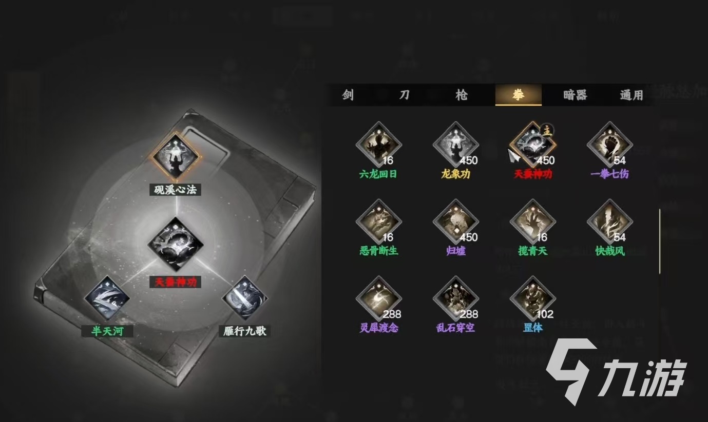
Task: Click the 雁行九歌 slot on the book
Action: pyautogui.click(x=244, y=298)
